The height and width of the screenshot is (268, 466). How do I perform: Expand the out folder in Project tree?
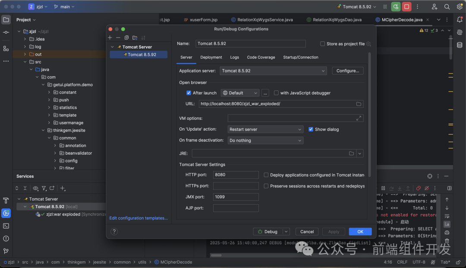point(25,54)
